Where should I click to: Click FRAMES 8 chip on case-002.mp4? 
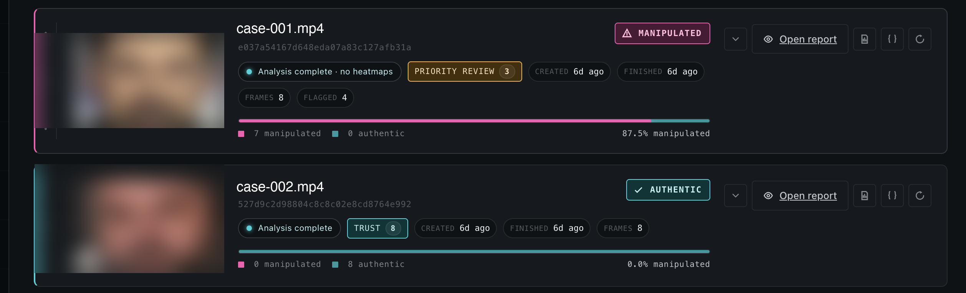623,228
